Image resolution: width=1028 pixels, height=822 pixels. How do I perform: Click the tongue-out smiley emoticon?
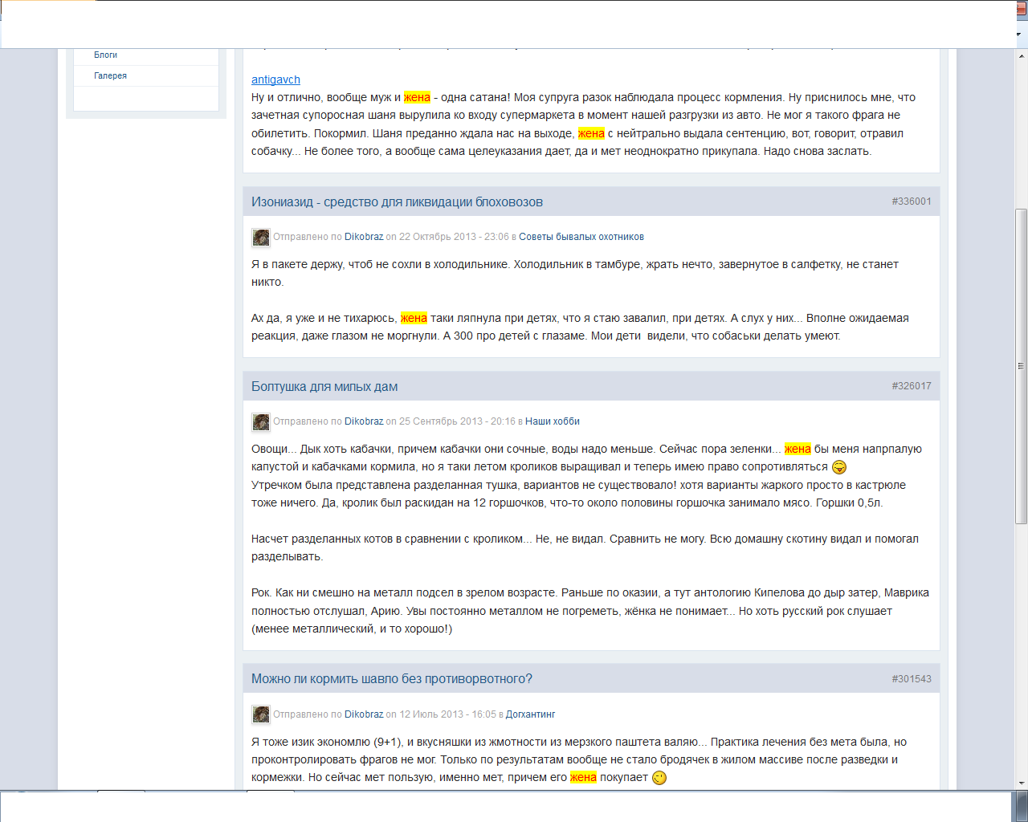click(839, 467)
